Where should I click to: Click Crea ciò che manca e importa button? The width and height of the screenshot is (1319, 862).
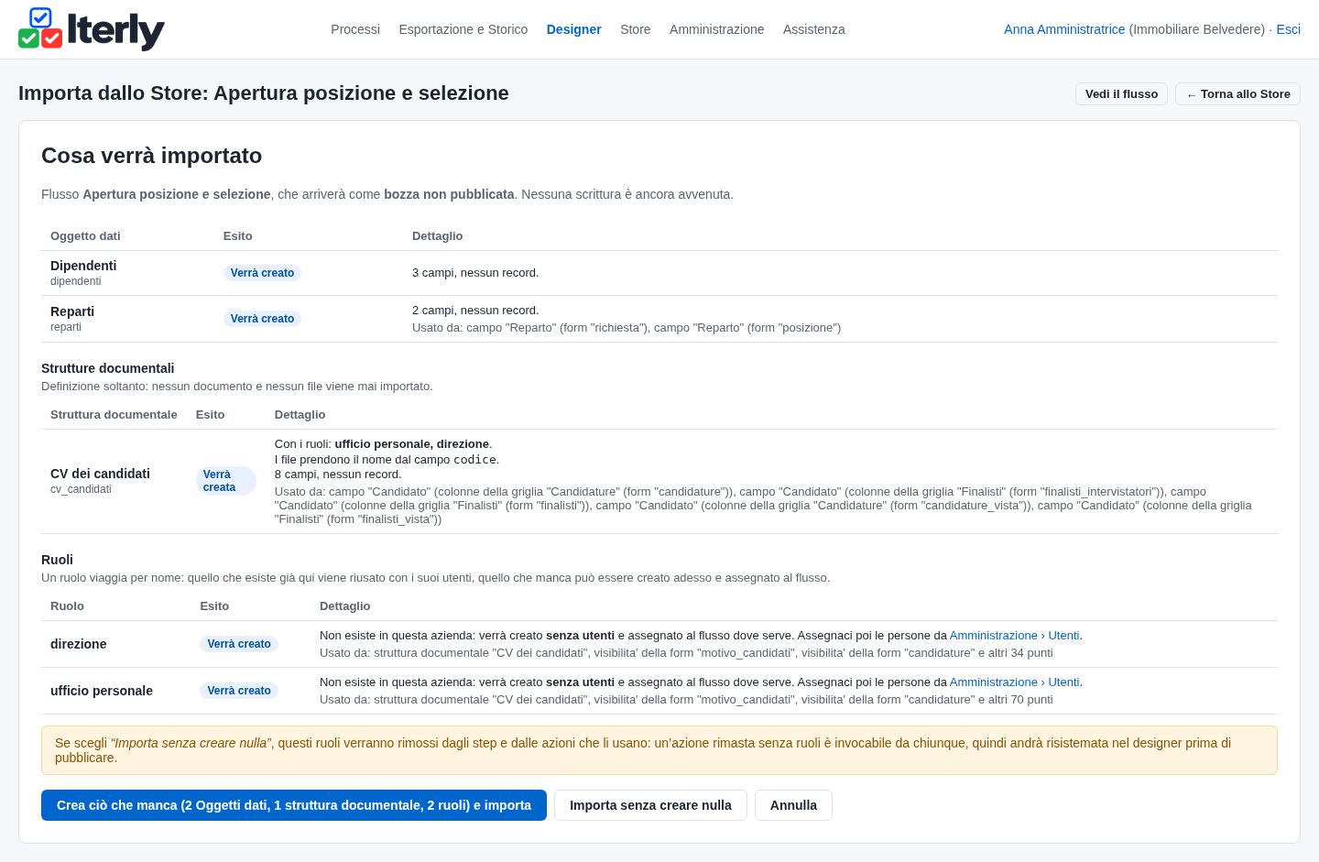point(294,805)
